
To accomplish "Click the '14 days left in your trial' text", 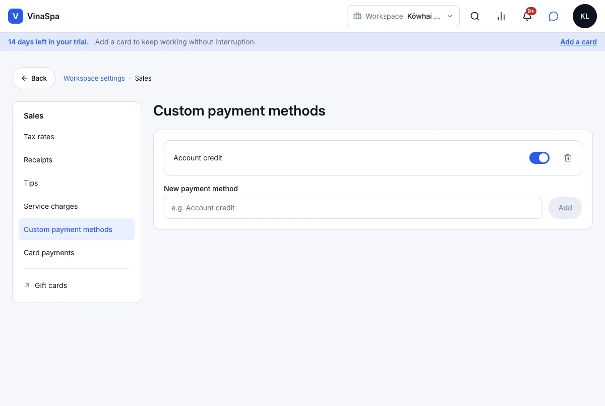I will 48,42.
